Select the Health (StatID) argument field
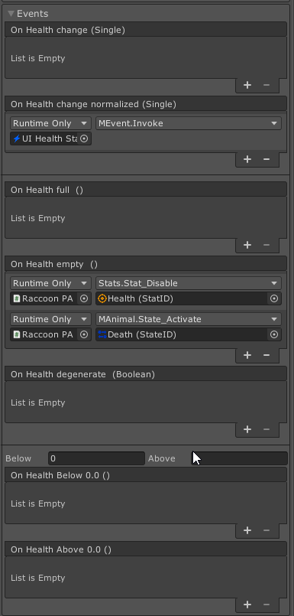The height and width of the screenshot is (616, 294). coord(183,299)
